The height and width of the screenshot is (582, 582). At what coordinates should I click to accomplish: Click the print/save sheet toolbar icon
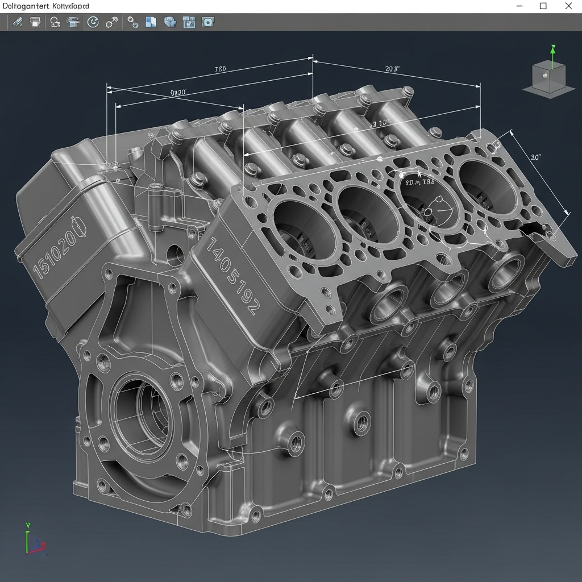35,22
